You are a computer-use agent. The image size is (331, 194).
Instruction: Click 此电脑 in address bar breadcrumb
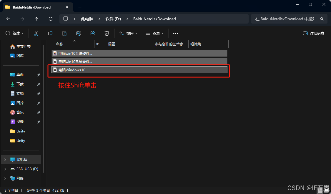point(87,19)
